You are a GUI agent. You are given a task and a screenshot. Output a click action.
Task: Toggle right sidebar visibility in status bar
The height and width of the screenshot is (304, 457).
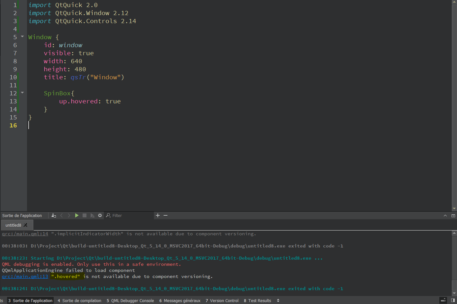coord(453,300)
